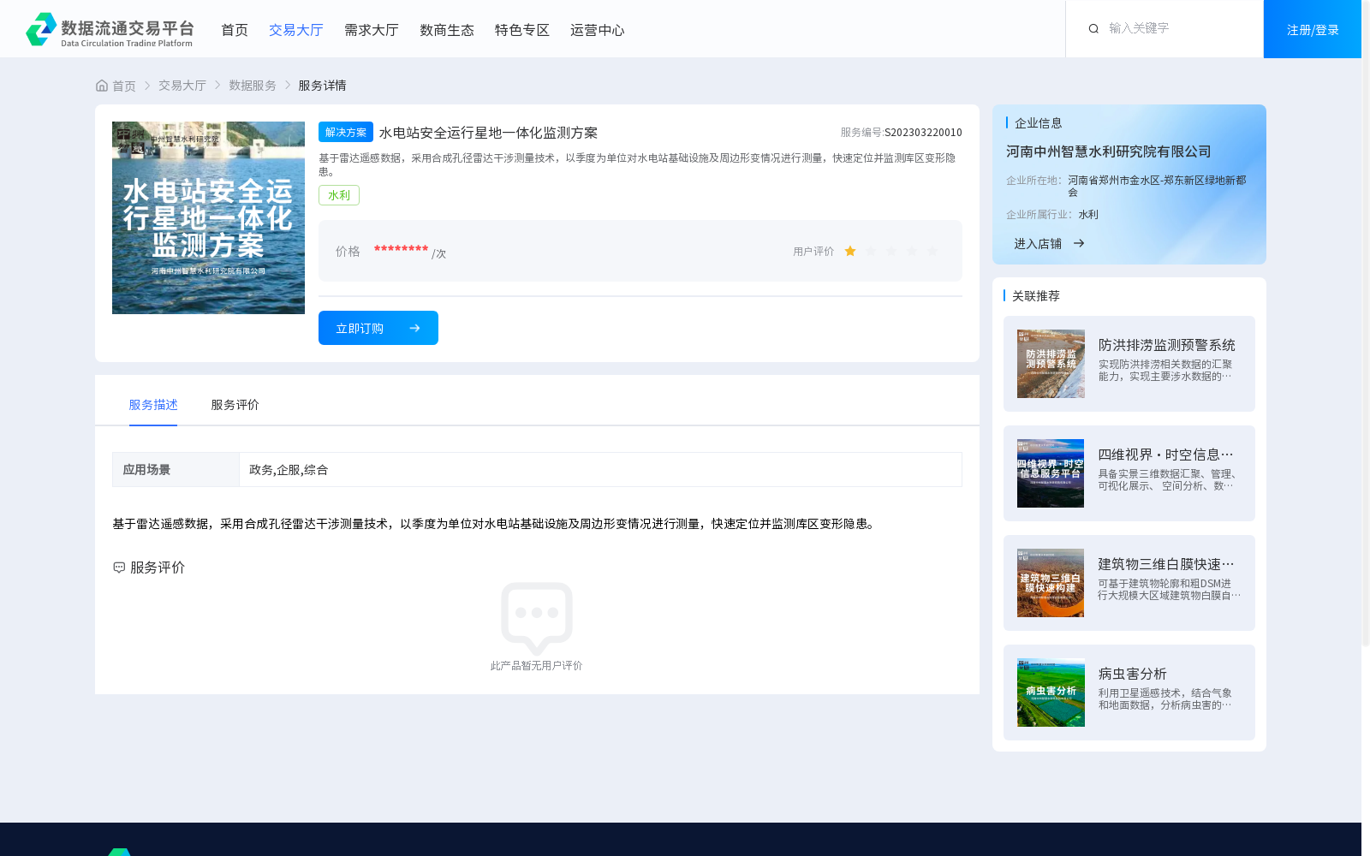Click service number S202303220010
Screen dimensions: 1370x856
tap(923, 133)
